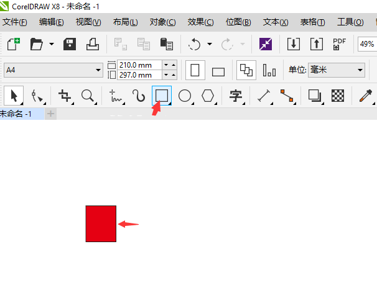
Task: Expand the Redo history dropdown
Action: [x=243, y=44]
